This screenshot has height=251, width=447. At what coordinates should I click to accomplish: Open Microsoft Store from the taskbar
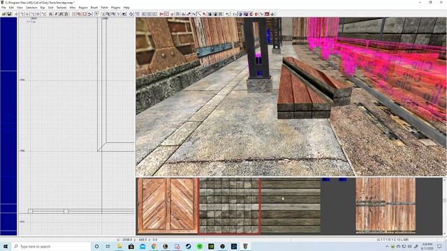click(131, 246)
